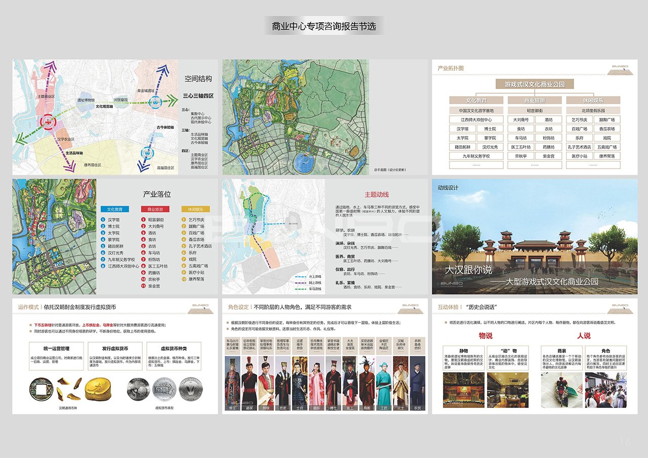This screenshot has height=458, width=648.
Task: Click yellow number 5 icon beside 孔子艺术酒店
Action: 184,246
